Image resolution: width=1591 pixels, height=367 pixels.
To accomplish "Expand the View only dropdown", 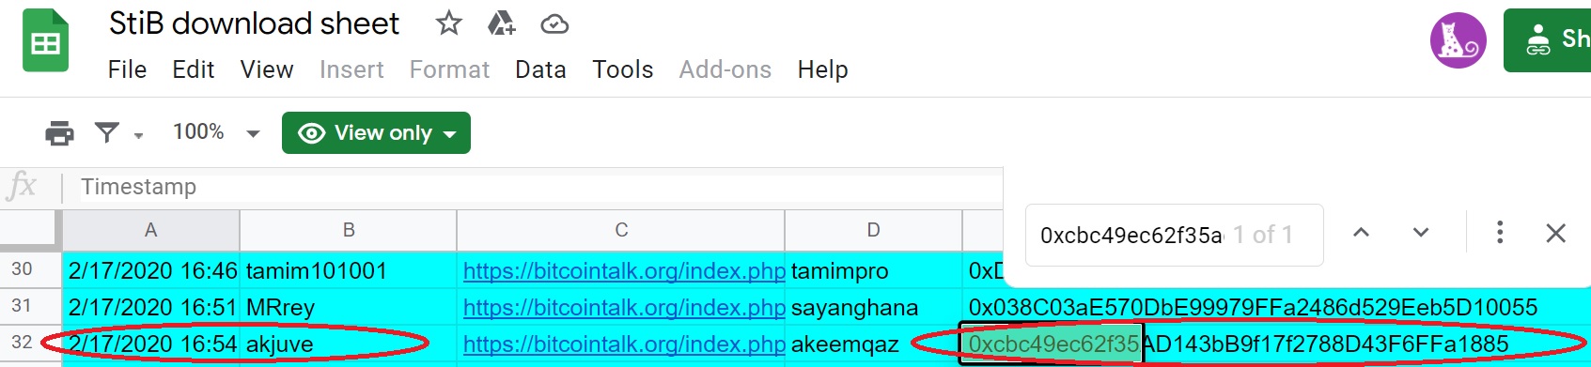I will point(376,132).
